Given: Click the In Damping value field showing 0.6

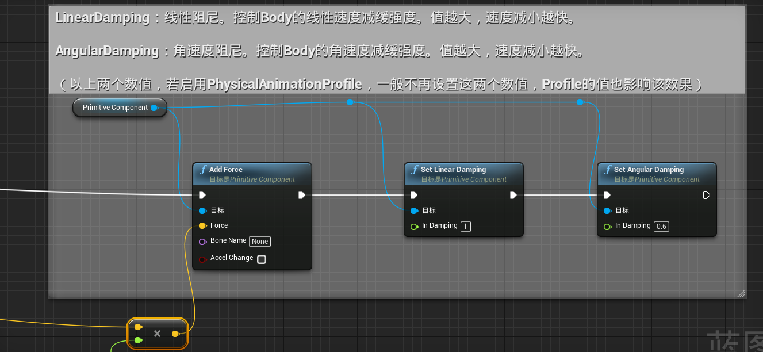Looking at the screenshot, I should point(661,227).
